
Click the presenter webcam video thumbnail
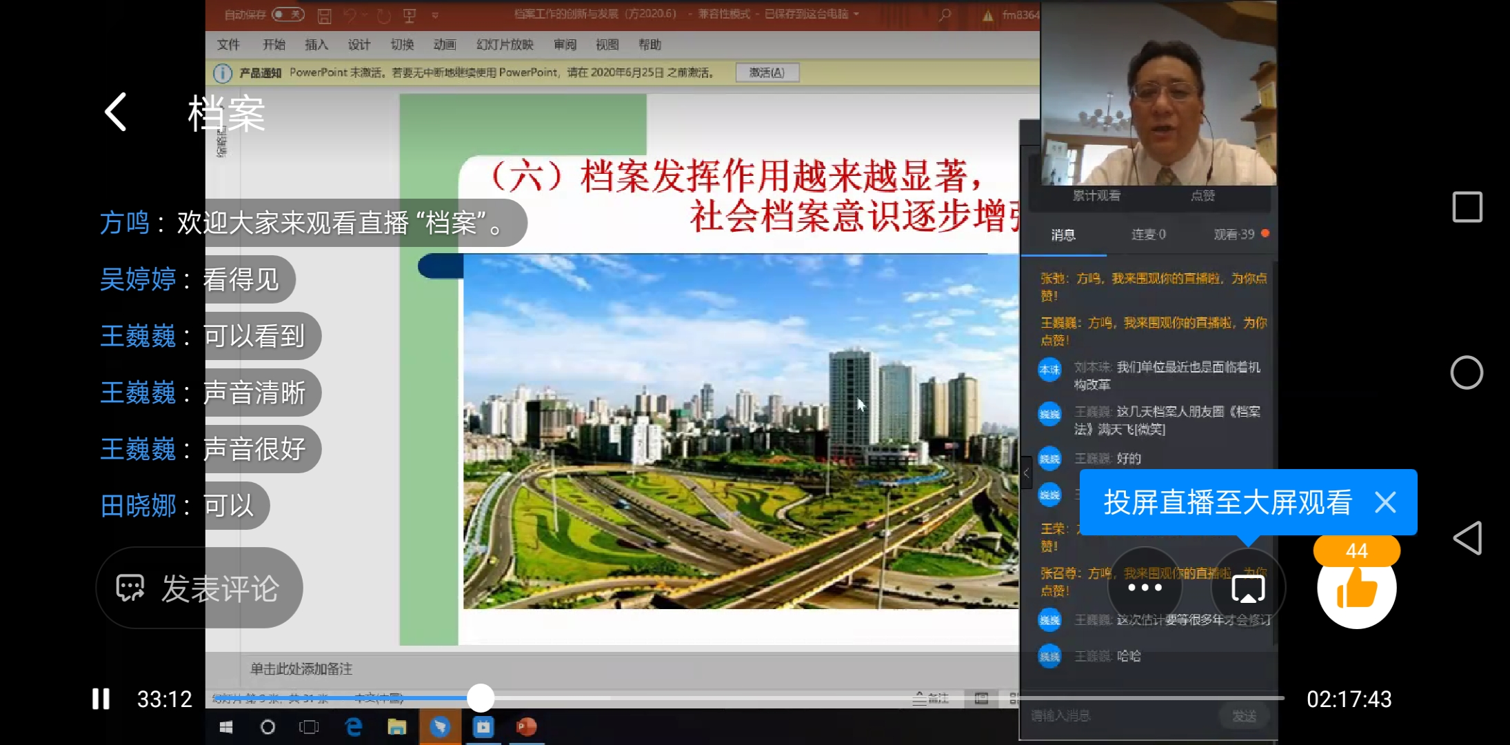click(1158, 93)
